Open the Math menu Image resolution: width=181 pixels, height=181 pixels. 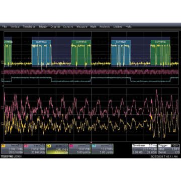(x=93, y=27)
